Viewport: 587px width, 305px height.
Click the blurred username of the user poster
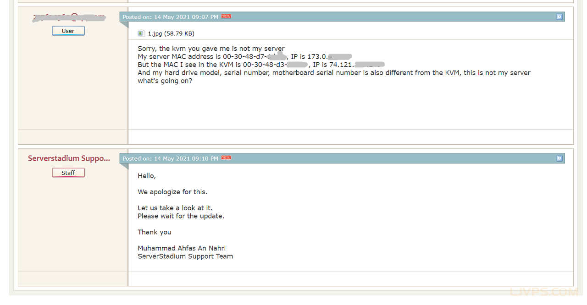pos(69,18)
